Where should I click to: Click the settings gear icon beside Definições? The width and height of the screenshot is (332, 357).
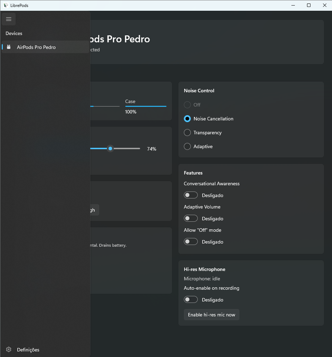point(9,349)
